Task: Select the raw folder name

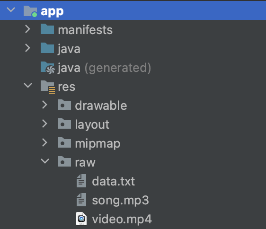Action: coord(85,162)
